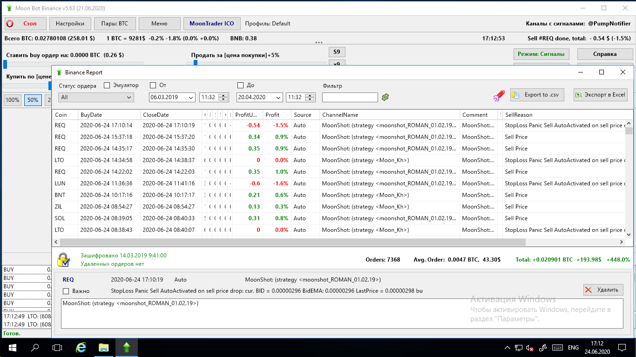Select the 50% button in Moon Bot
The height and width of the screenshot is (357, 636).
(33, 100)
